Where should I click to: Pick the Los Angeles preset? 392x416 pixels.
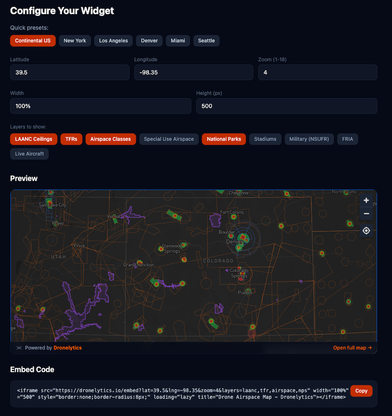click(113, 40)
